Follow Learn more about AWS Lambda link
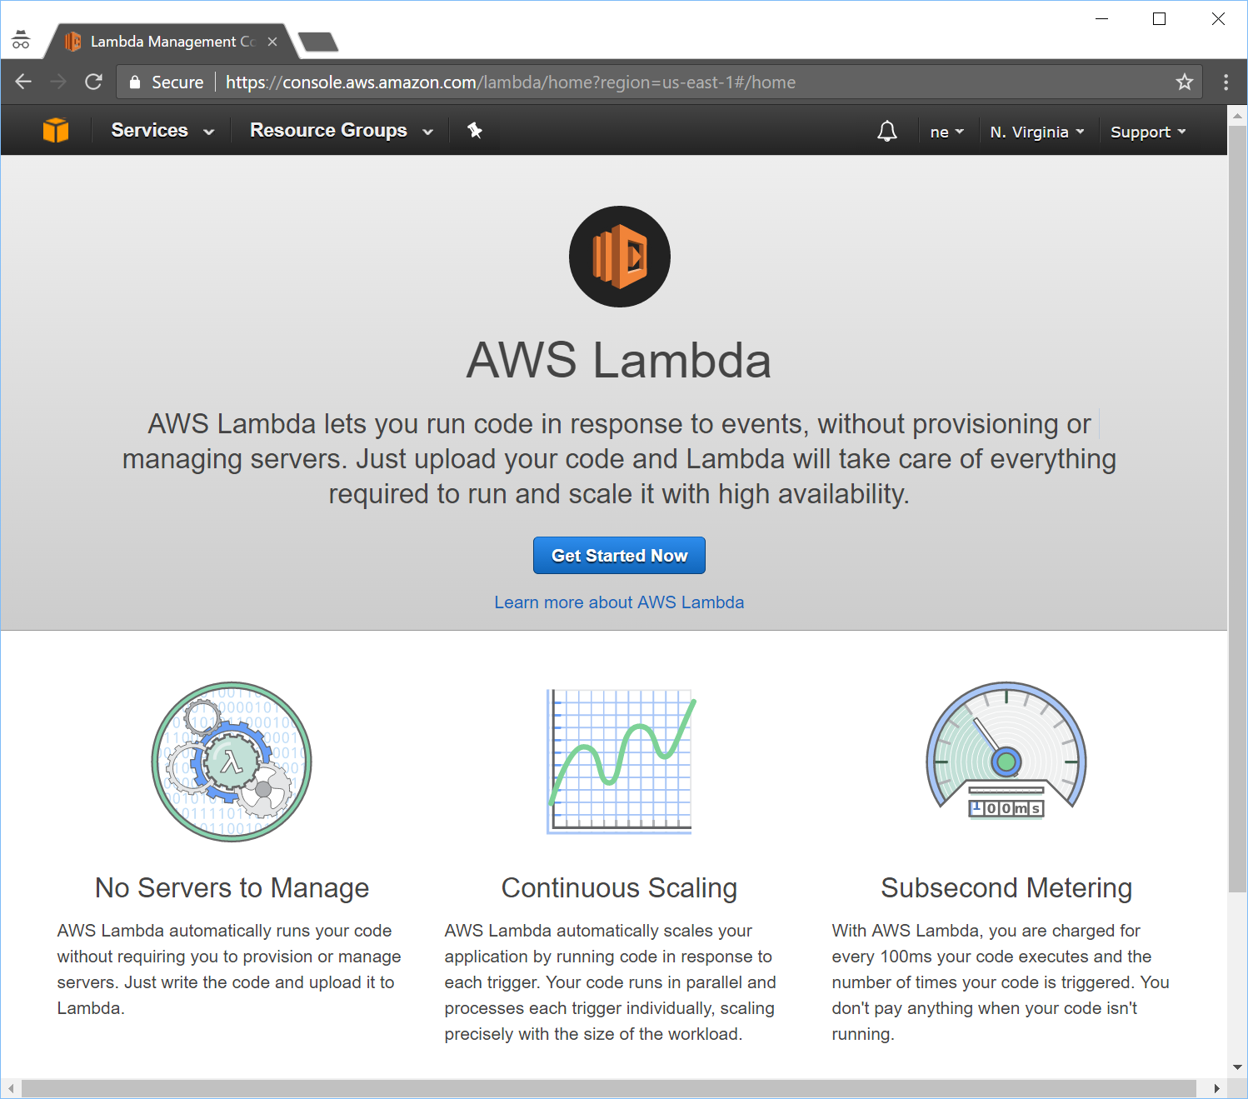Image resolution: width=1248 pixels, height=1099 pixels. pyautogui.click(x=619, y=602)
